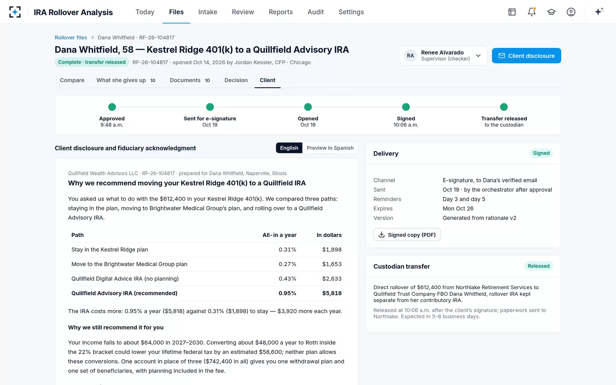Image resolution: width=616 pixels, height=385 pixels.
Task: Follow the Rollover files breadcrumb link
Action: coord(71,38)
